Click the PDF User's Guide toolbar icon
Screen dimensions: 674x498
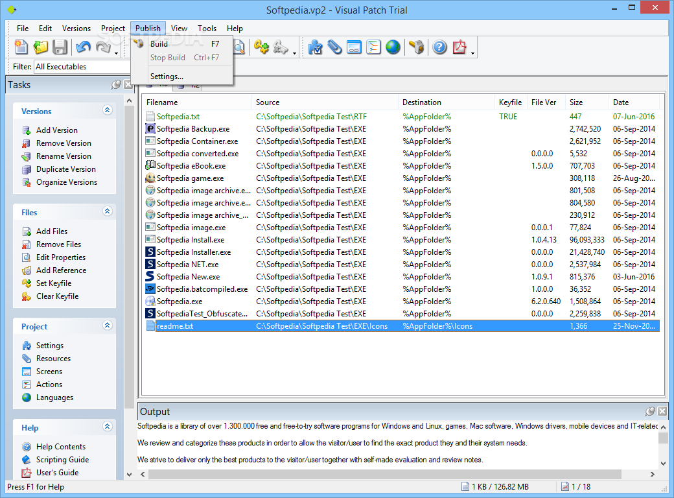coord(459,47)
